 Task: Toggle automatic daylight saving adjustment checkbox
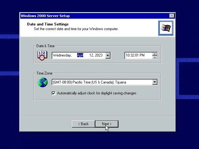(53, 93)
